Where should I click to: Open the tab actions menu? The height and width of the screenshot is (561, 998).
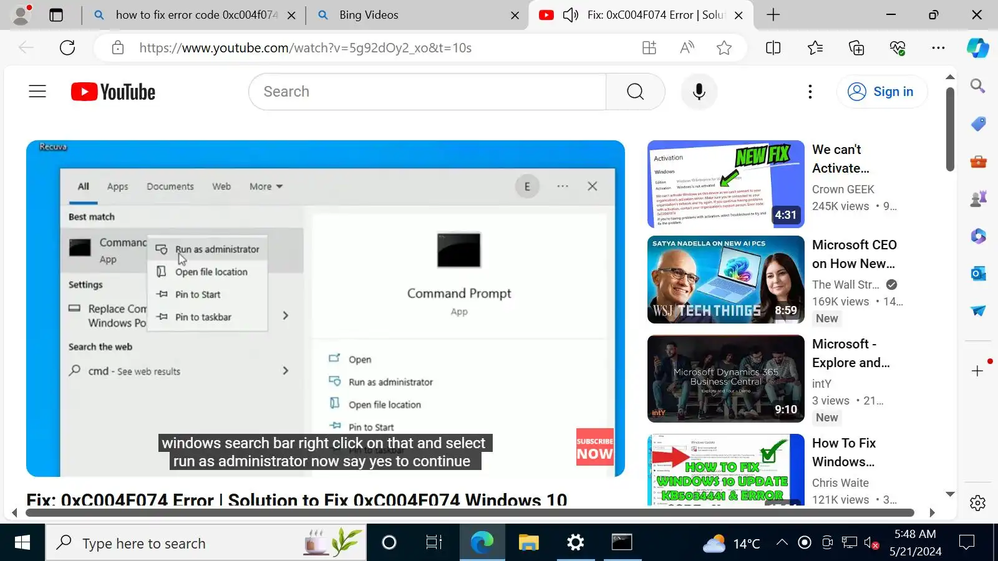pyautogui.click(x=56, y=15)
